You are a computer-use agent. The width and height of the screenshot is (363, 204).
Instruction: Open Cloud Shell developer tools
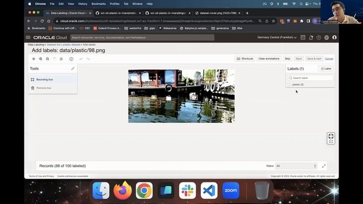coord(303,37)
